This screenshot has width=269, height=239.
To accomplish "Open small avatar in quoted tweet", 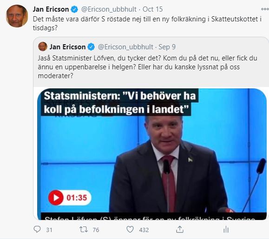I will 43,46.
